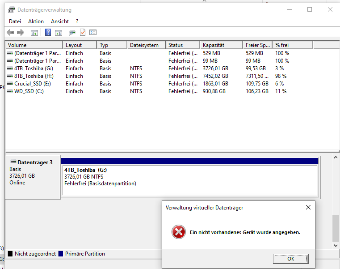The image size is (340, 269).
Task: Sort by the Typ column header
Action: click(x=112, y=45)
